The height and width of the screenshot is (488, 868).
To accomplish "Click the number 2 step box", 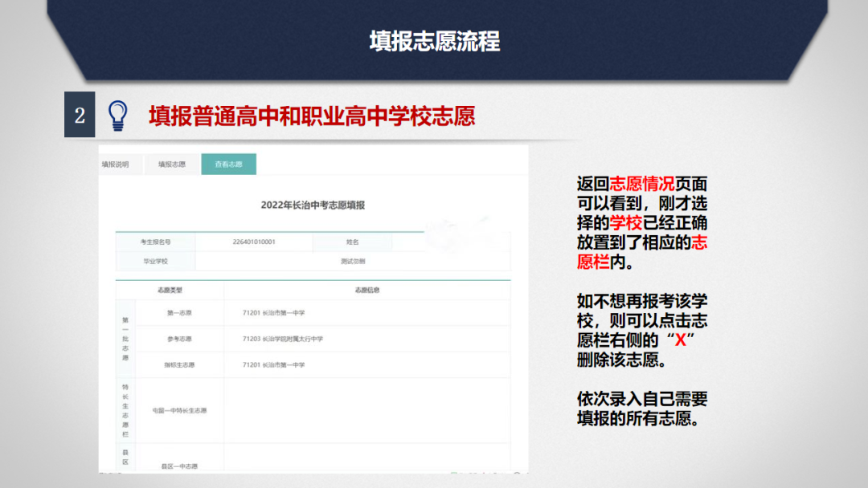I will point(80,115).
